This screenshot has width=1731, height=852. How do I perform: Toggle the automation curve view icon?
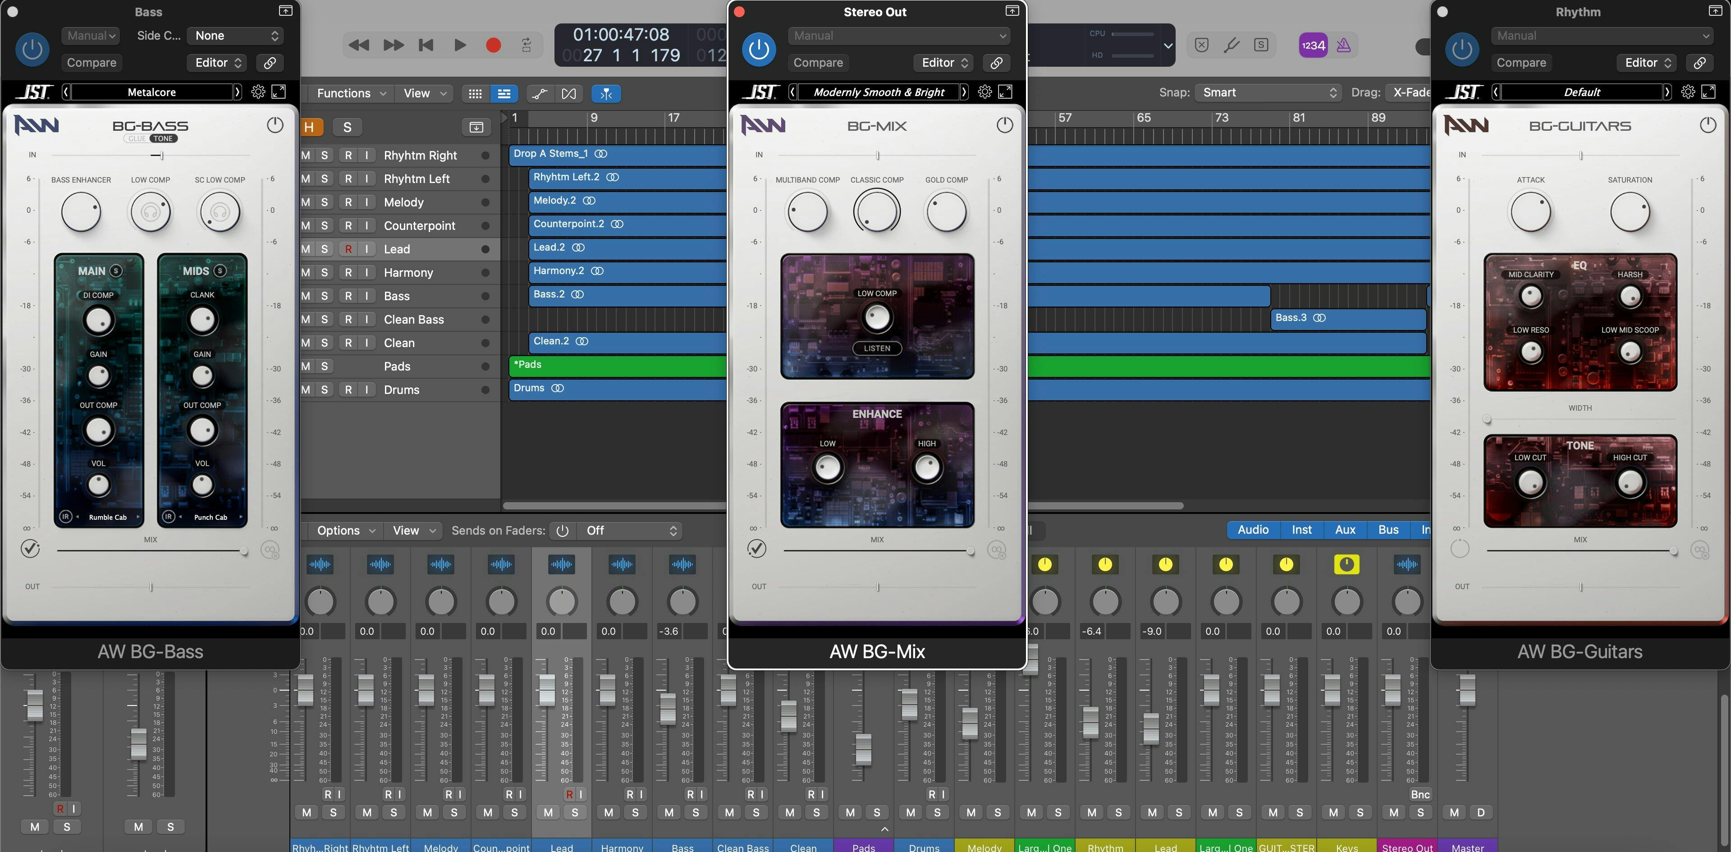[x=539, y=93]
